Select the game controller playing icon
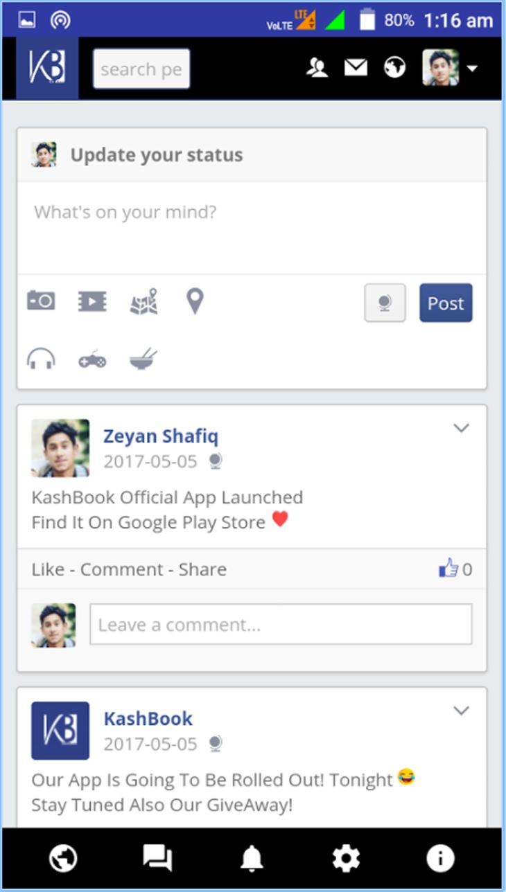The height and width of the screenshot is (892, 506). (92, 360)
